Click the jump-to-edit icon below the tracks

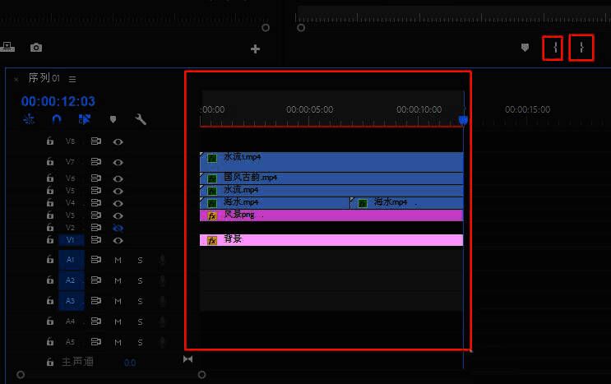click(x=187, y=359)
